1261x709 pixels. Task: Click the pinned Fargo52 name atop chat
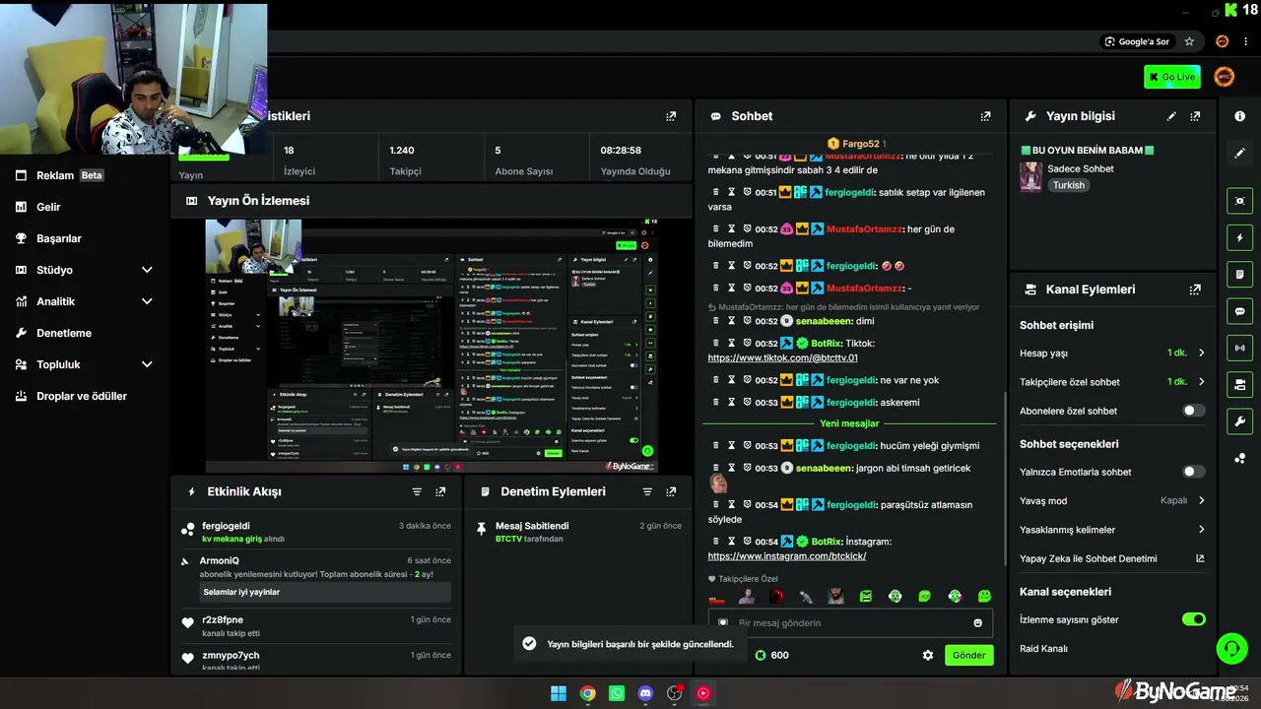(x=860, y=144)
